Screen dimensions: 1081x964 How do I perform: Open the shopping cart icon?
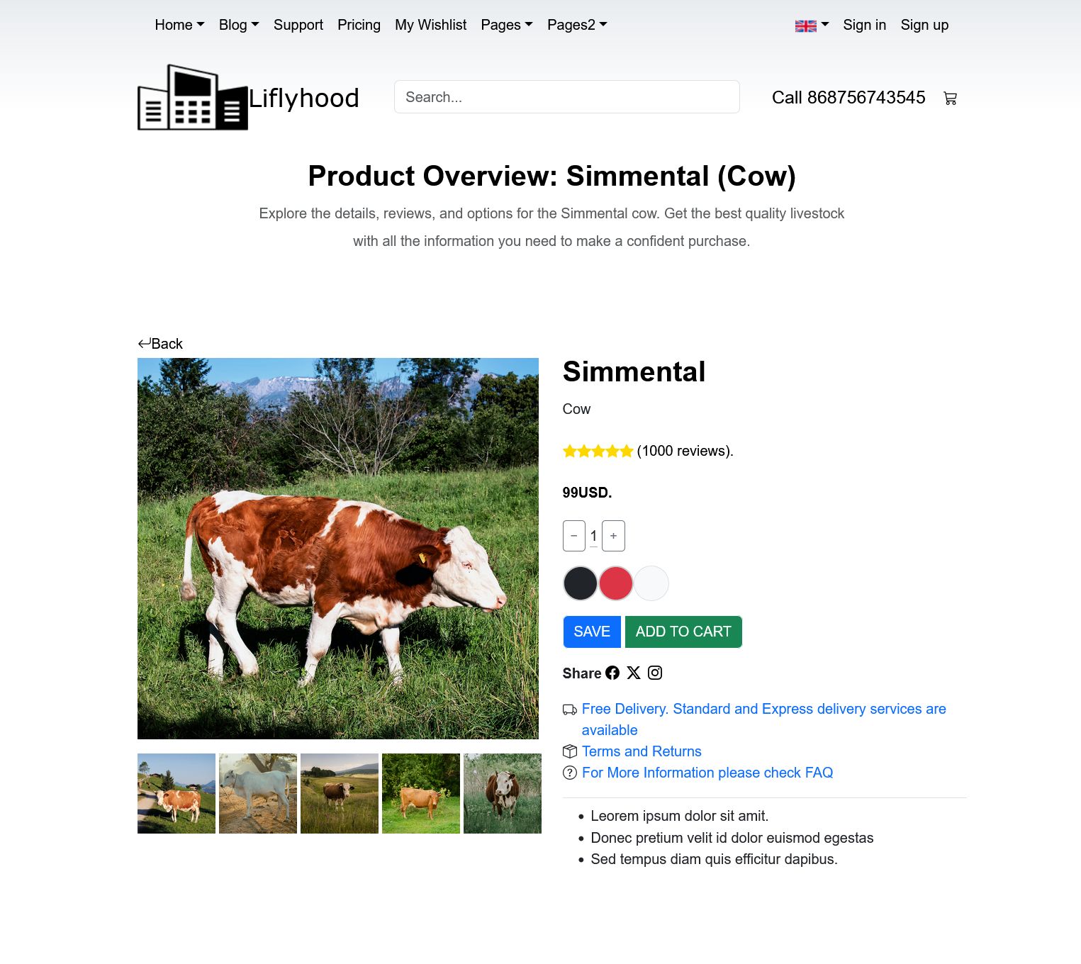(950, 99)
